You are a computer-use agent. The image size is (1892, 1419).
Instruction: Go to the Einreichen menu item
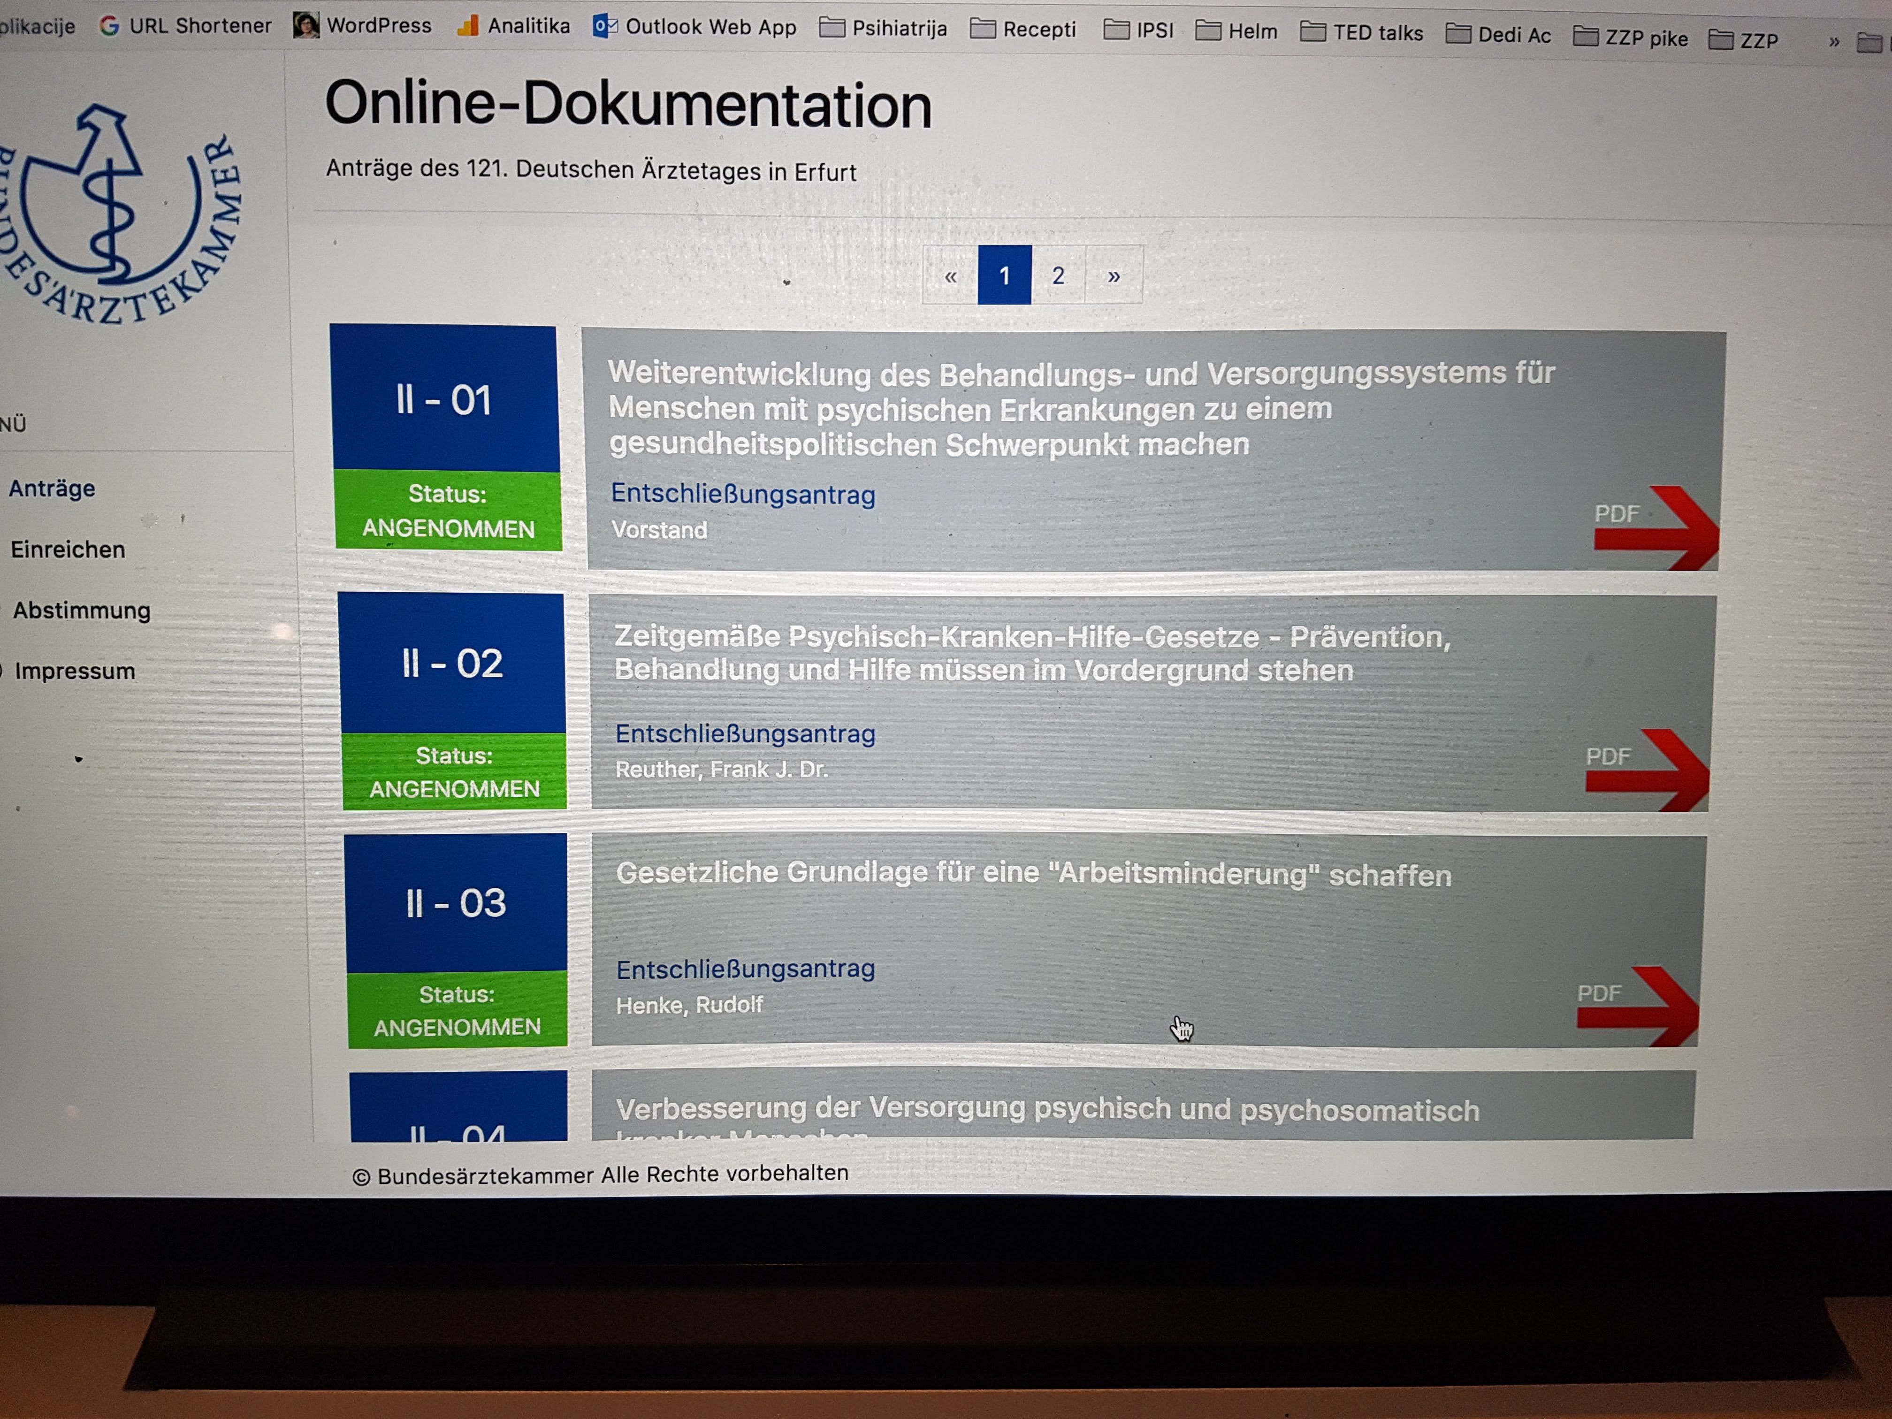(68, 549)
